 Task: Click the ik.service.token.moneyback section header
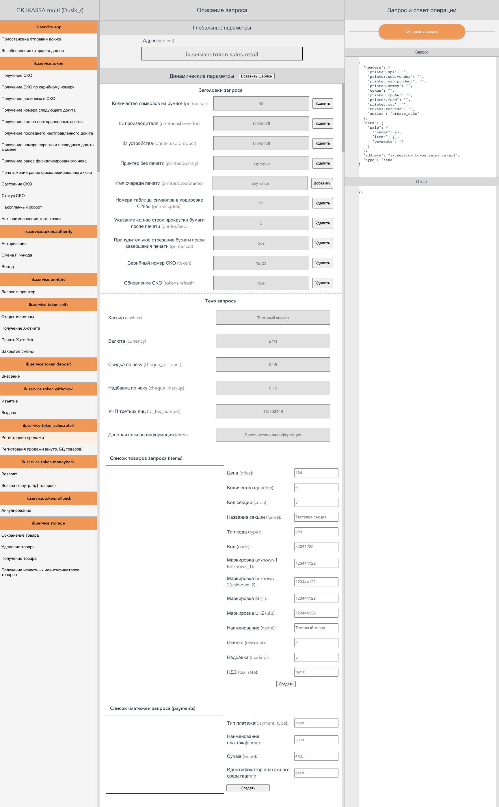coord(48,462)
